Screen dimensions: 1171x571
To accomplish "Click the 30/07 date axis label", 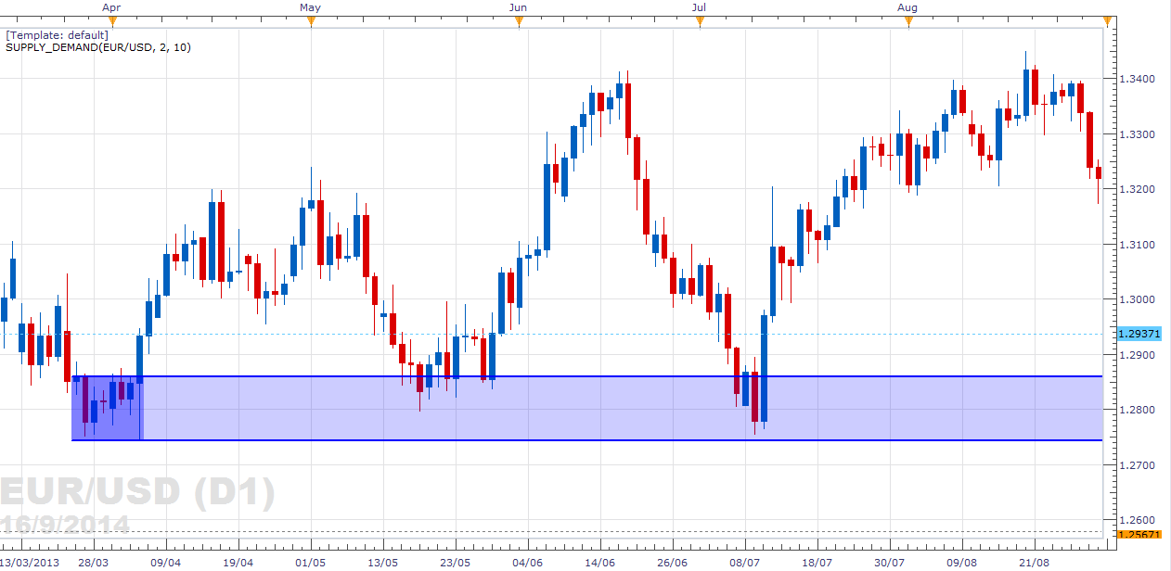I will click(x=890, y=563).
